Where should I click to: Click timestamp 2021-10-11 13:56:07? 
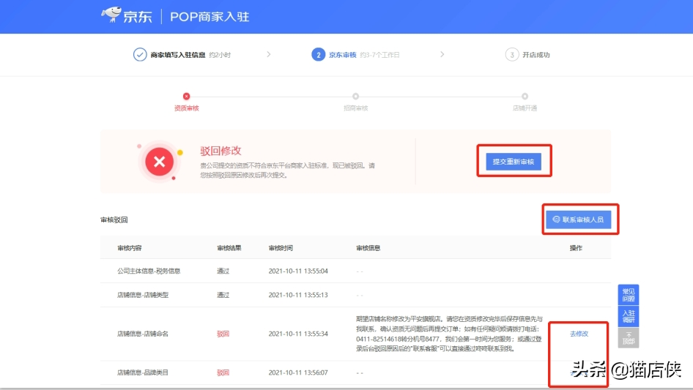(x=298, y=372)
